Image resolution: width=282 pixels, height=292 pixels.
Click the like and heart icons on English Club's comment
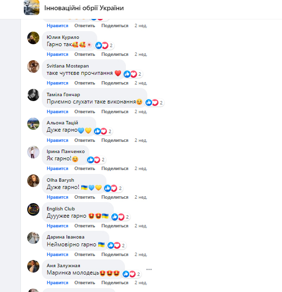(x=118, y=217)
